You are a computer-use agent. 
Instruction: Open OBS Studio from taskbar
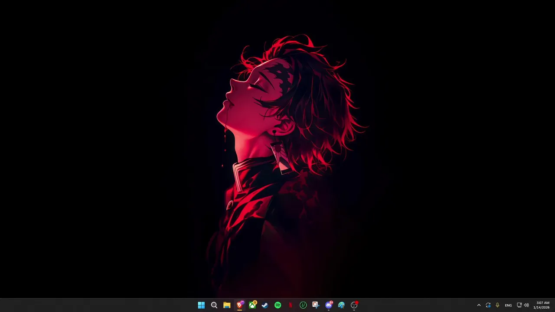pos(354,305)
